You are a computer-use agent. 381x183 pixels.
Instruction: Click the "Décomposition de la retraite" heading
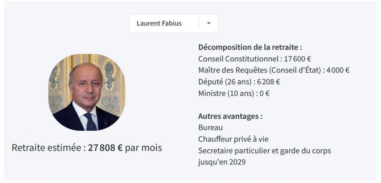(x=250, y=47)
